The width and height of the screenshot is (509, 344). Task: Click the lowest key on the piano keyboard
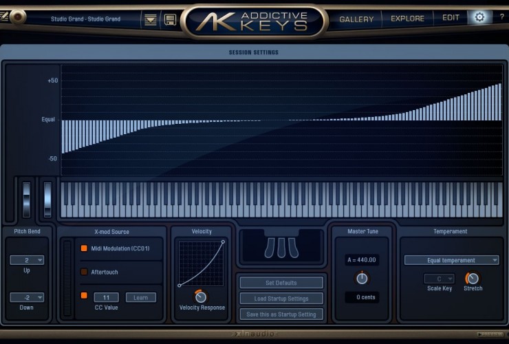[63, 208]
